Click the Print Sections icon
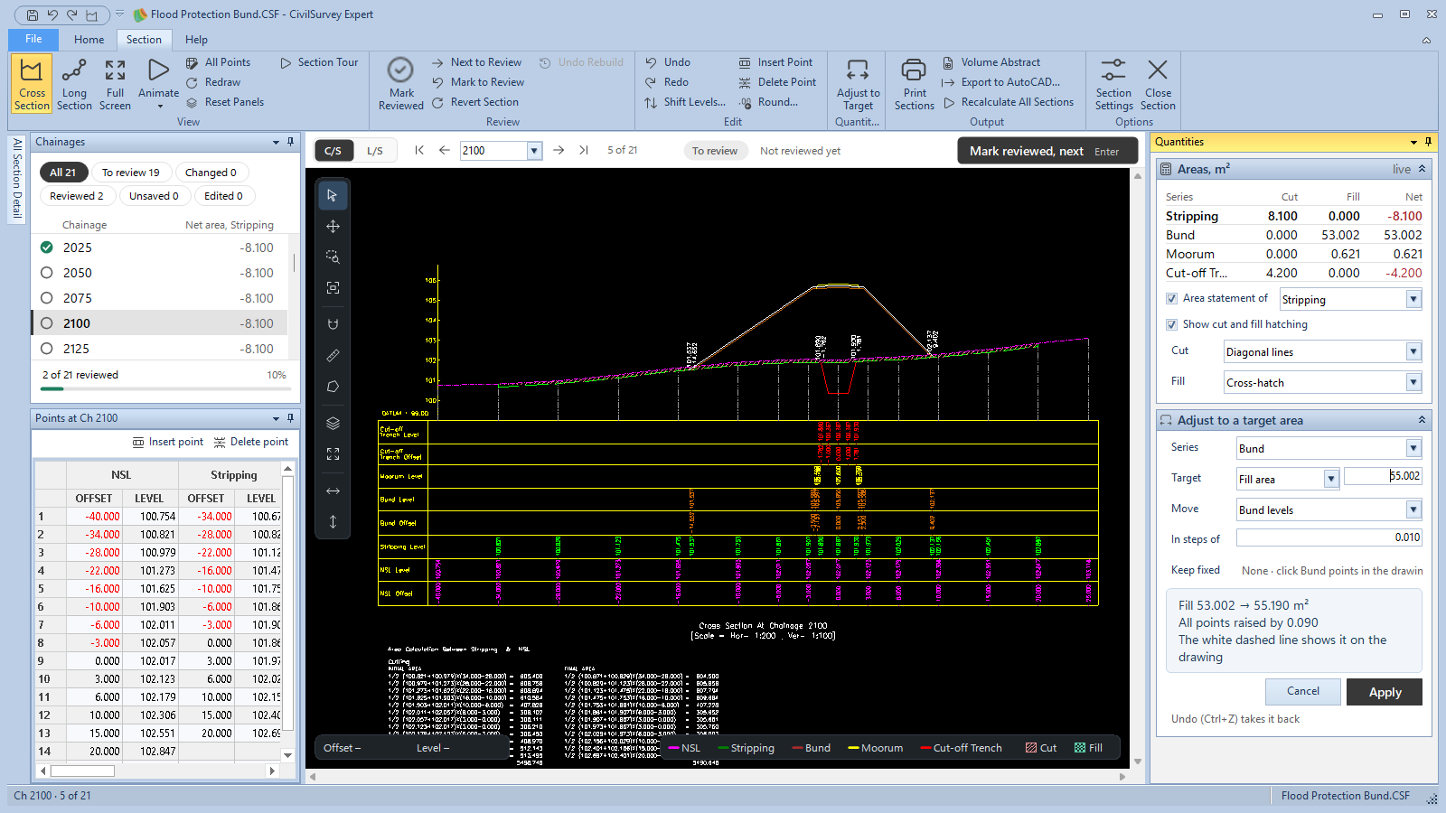 tap(914, 70)
